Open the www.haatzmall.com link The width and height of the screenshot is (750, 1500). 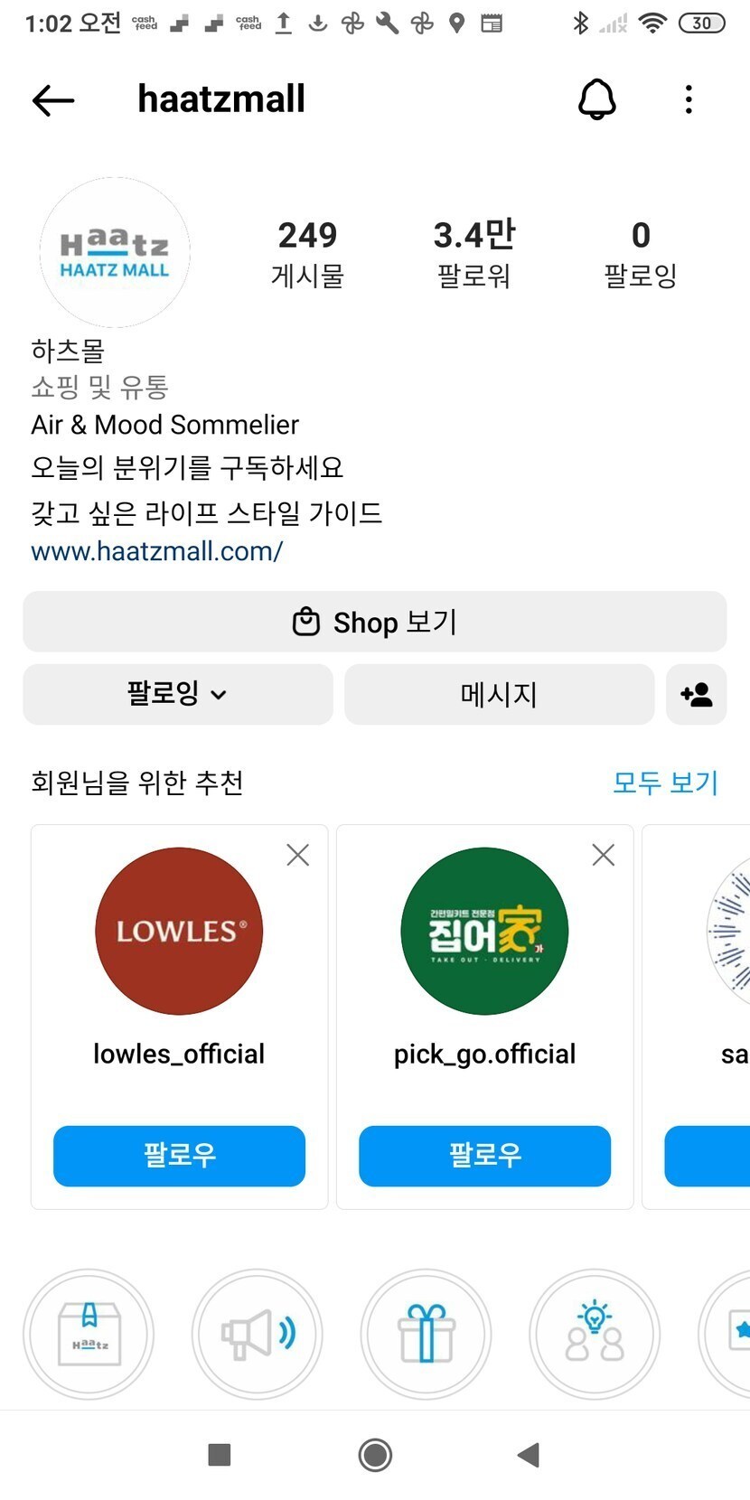[157, 551]
